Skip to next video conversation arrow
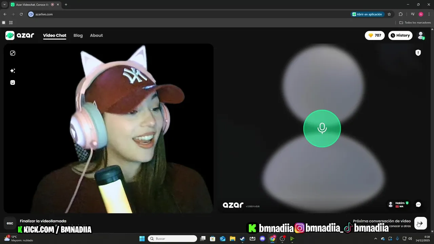 420,223
